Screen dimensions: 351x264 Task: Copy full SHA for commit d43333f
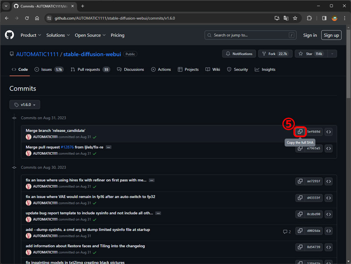[300, 198]
